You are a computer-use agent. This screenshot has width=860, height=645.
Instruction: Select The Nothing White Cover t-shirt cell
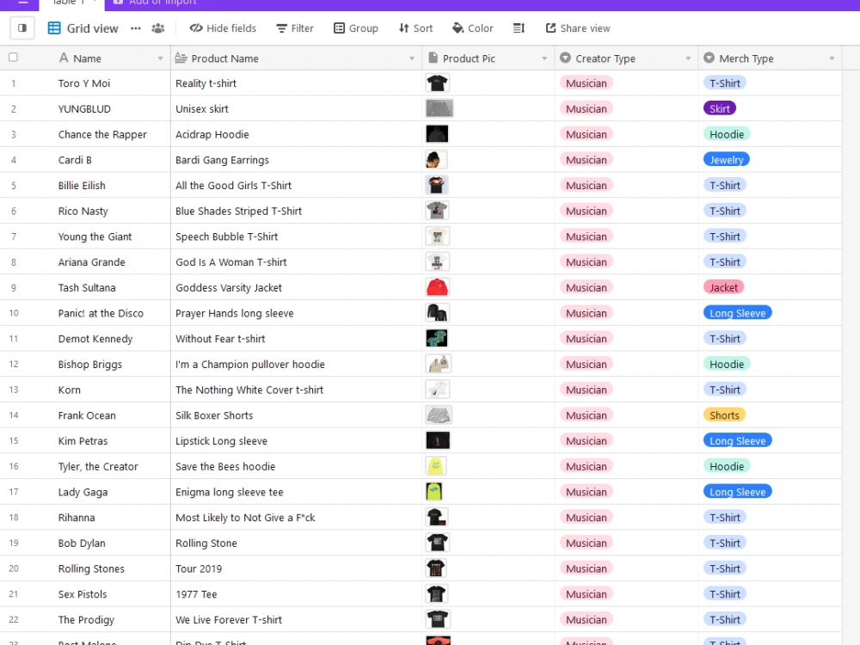click(296, 390)
